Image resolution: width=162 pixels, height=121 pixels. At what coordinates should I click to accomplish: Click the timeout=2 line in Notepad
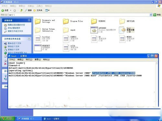tap(14, 66)
